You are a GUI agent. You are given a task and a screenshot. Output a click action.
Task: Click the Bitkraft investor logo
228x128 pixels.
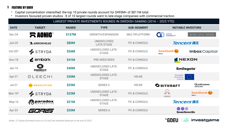click(168, 86)
